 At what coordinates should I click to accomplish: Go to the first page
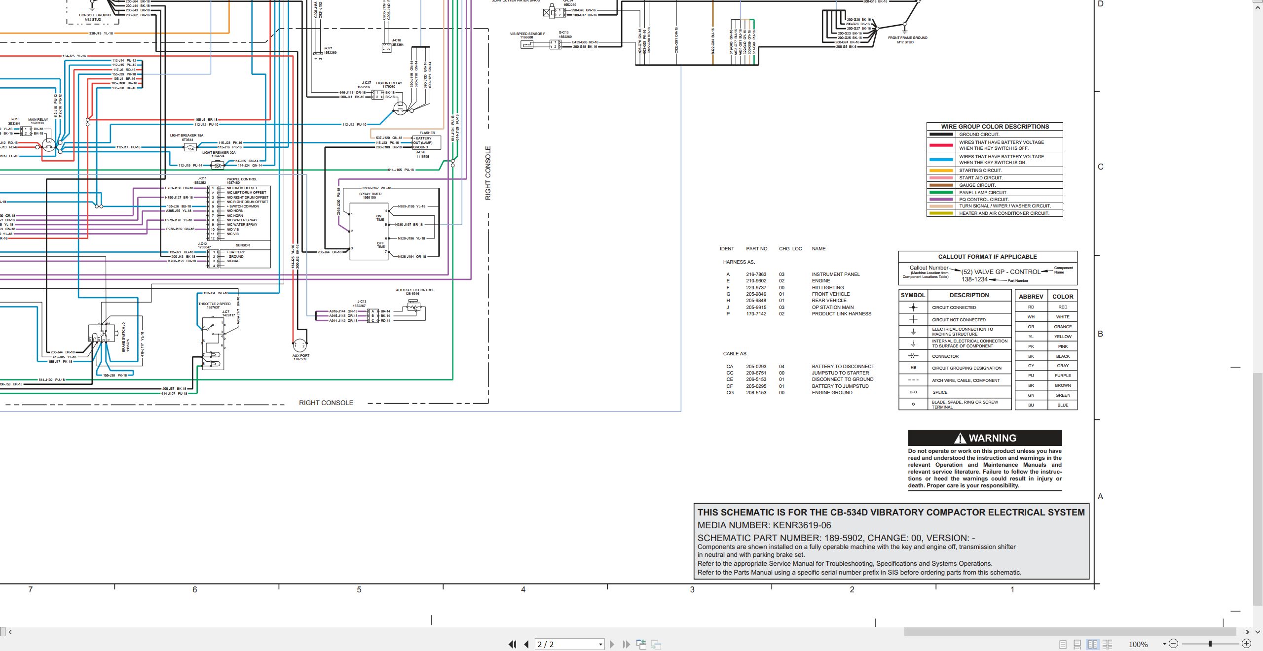pos(513,644)
